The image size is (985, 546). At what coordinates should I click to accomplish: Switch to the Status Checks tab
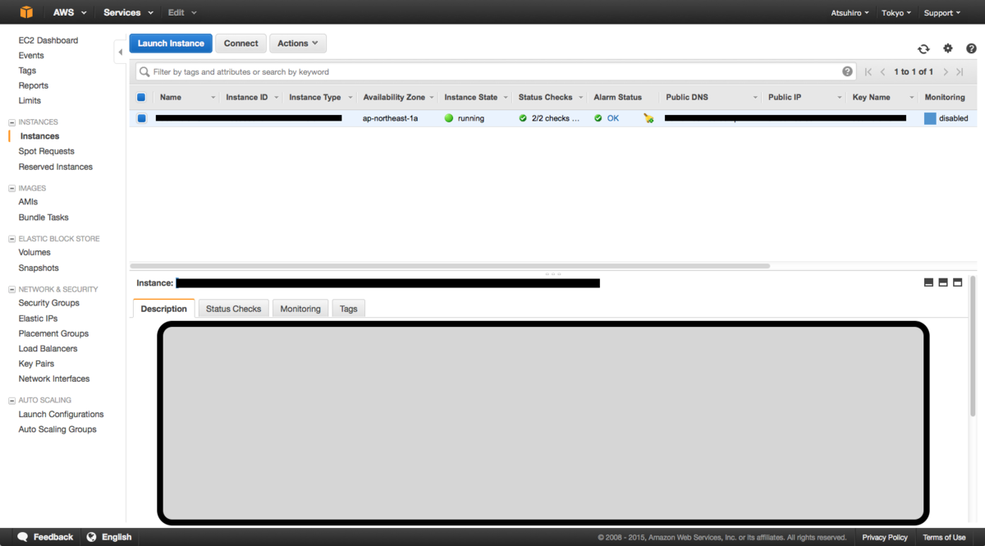coord(233,309)
